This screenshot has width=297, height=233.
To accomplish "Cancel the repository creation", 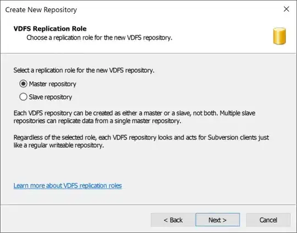I will (x=268, y=220).
